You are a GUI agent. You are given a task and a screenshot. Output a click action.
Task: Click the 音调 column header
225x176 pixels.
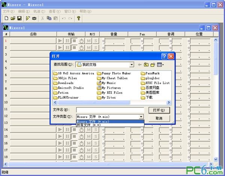(171, 34)
